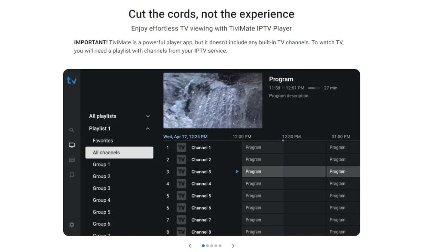440x252 pixels.
Task: Select Group 5 in playlist
Action: click(x=101, y=212)
